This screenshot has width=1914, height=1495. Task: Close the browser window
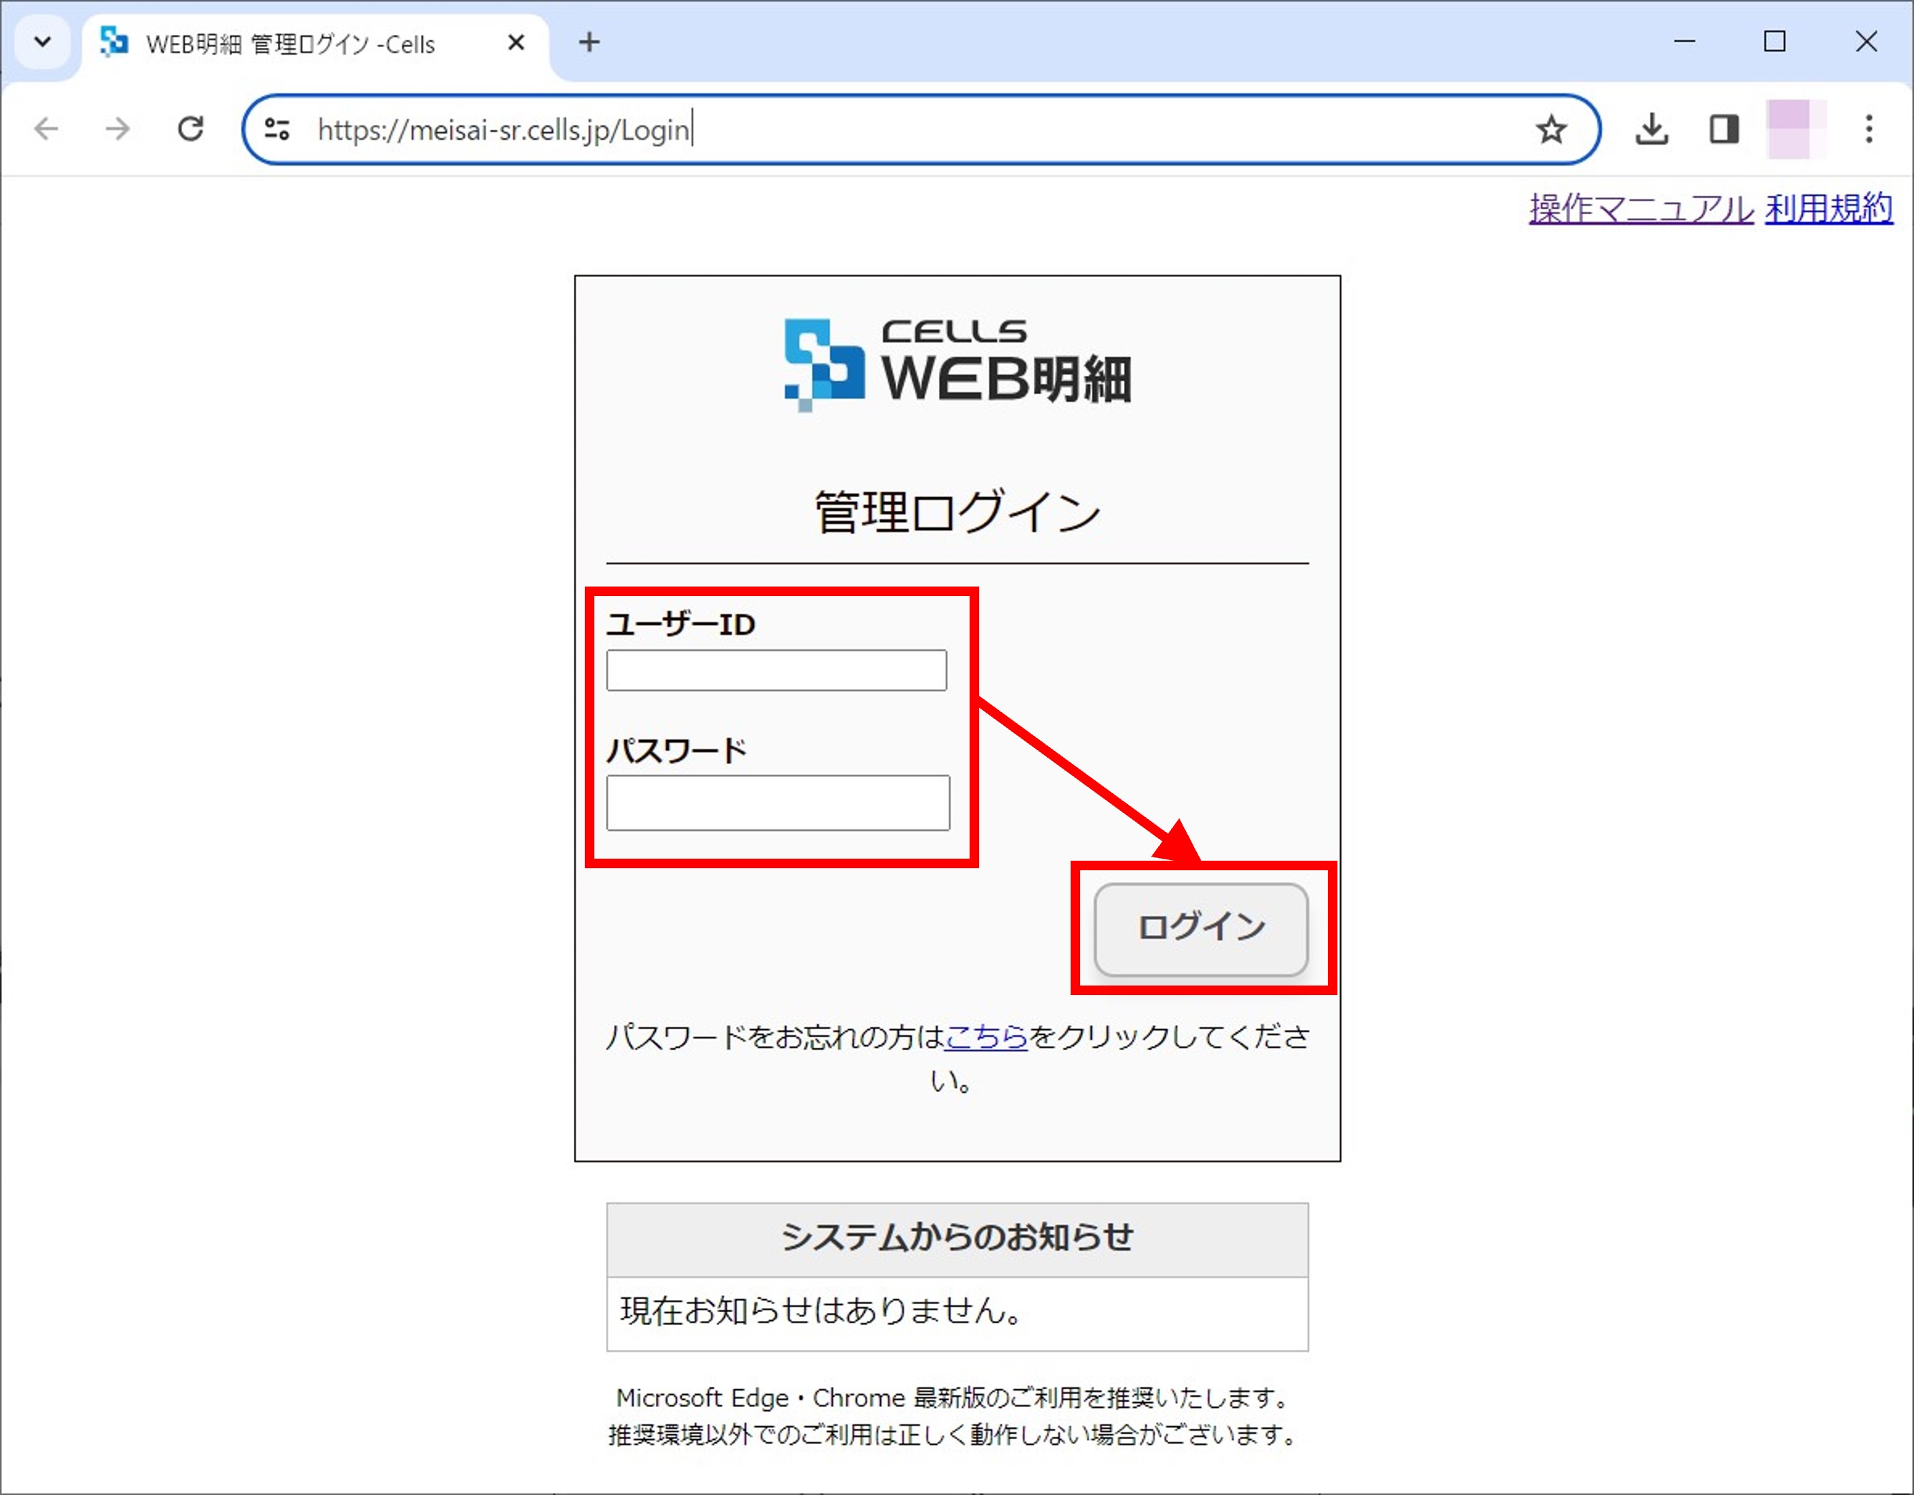[x=1866, y=41]
